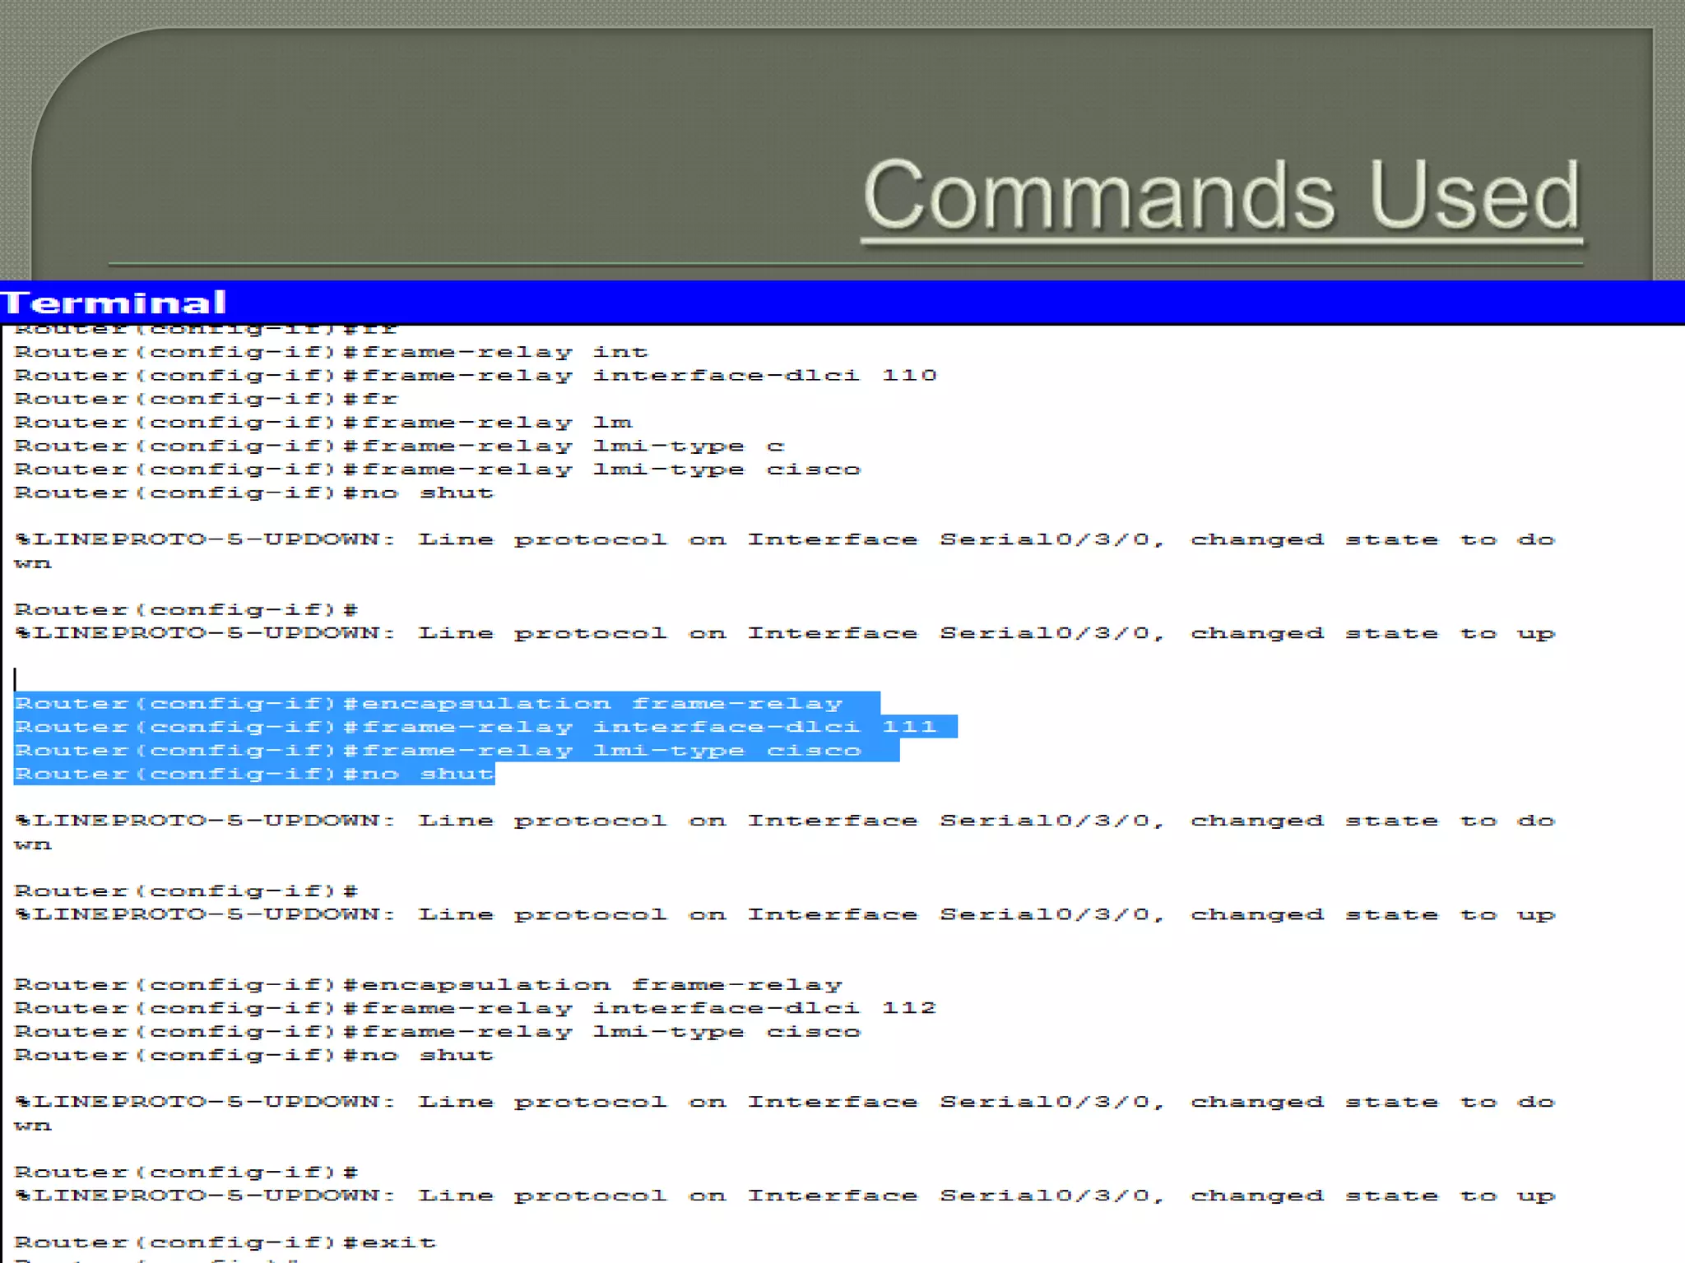Click the highlighted 'no shut' line
This screenshot has height=1263, width=1685.
click(x=253, y=774)
